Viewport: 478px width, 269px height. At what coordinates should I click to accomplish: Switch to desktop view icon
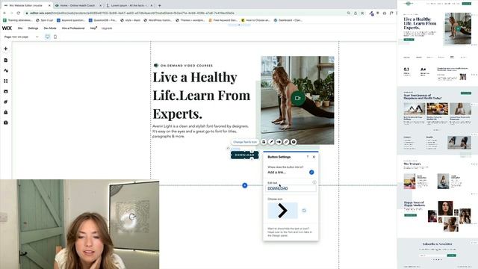(x=48, y=37)
